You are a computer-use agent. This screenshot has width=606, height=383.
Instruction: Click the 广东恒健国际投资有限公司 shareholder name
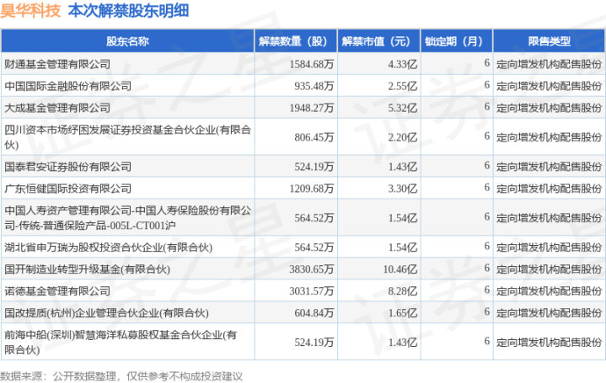pyautogui.click(x=68, y=189)
